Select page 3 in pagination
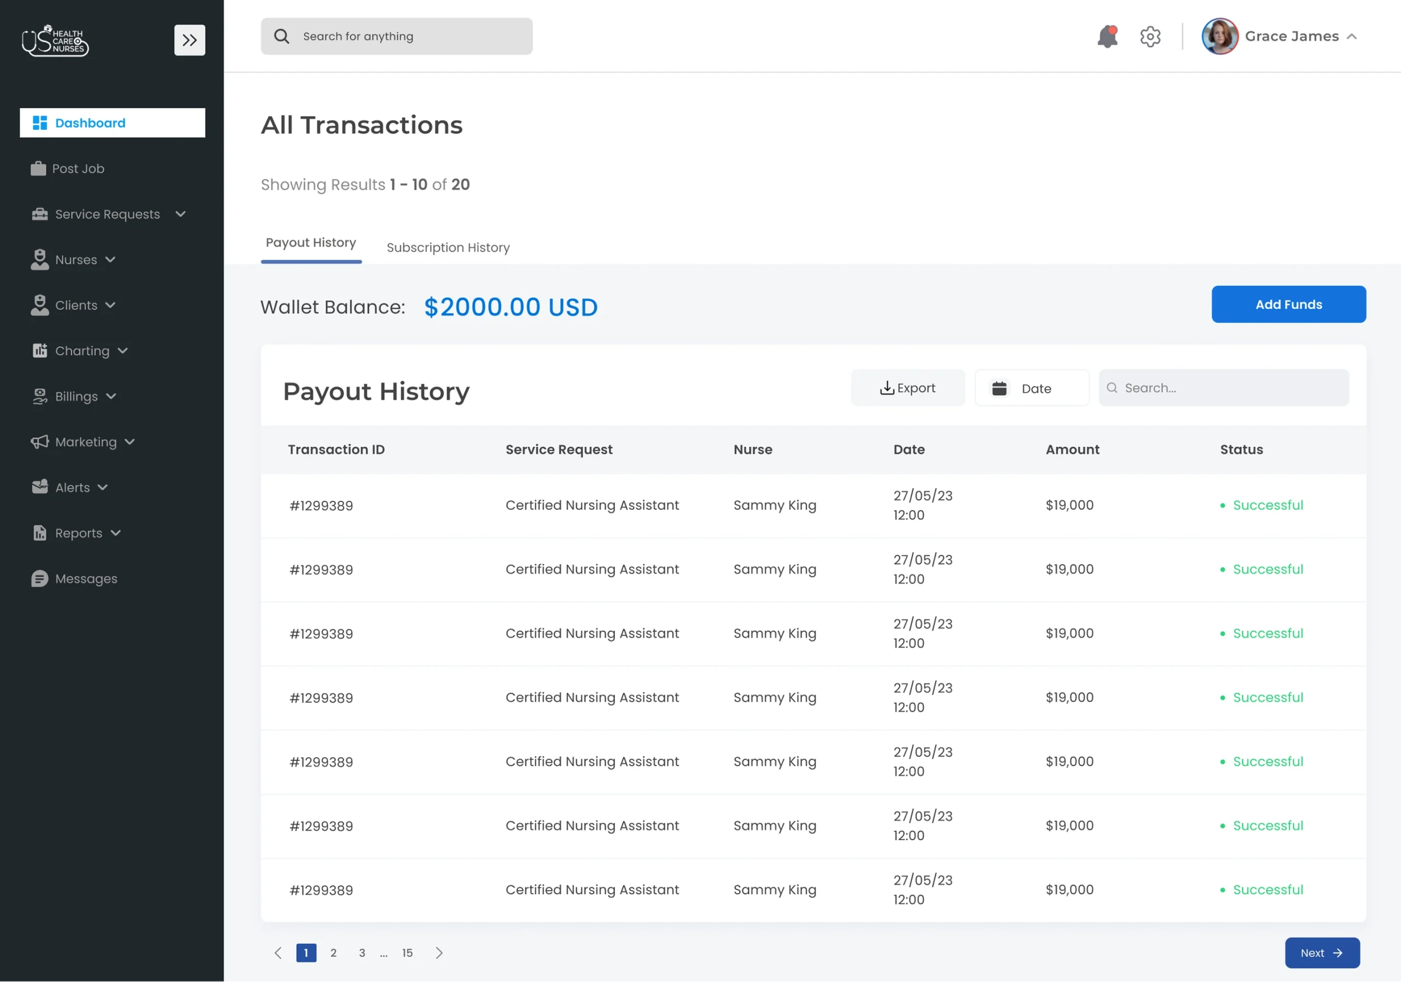 click(x=362, y=952)
